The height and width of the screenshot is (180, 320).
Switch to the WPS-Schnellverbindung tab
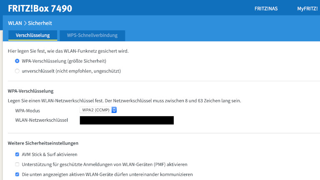(92, 35)
